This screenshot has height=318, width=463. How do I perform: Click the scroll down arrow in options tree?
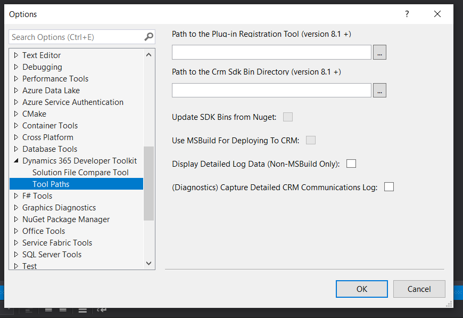149,263
